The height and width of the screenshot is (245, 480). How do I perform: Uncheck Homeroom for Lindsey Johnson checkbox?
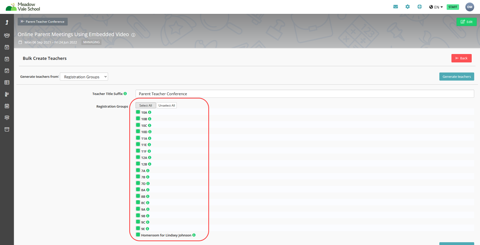(x=138, y=235)
